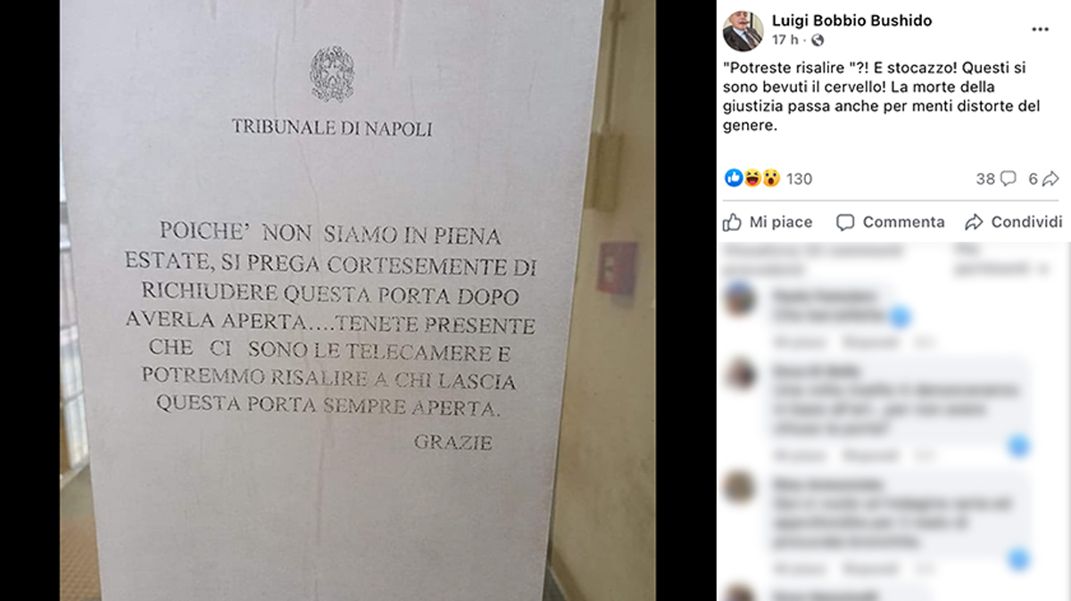Screen dimensions: 1071x601
Task: Click the Commenta button
Action: [890, 222]
